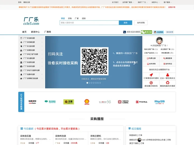Click the phone icon beside 400-618-8805
This screenshot has height=145, width=194.
pyautogui.click(x=124, y=32)
